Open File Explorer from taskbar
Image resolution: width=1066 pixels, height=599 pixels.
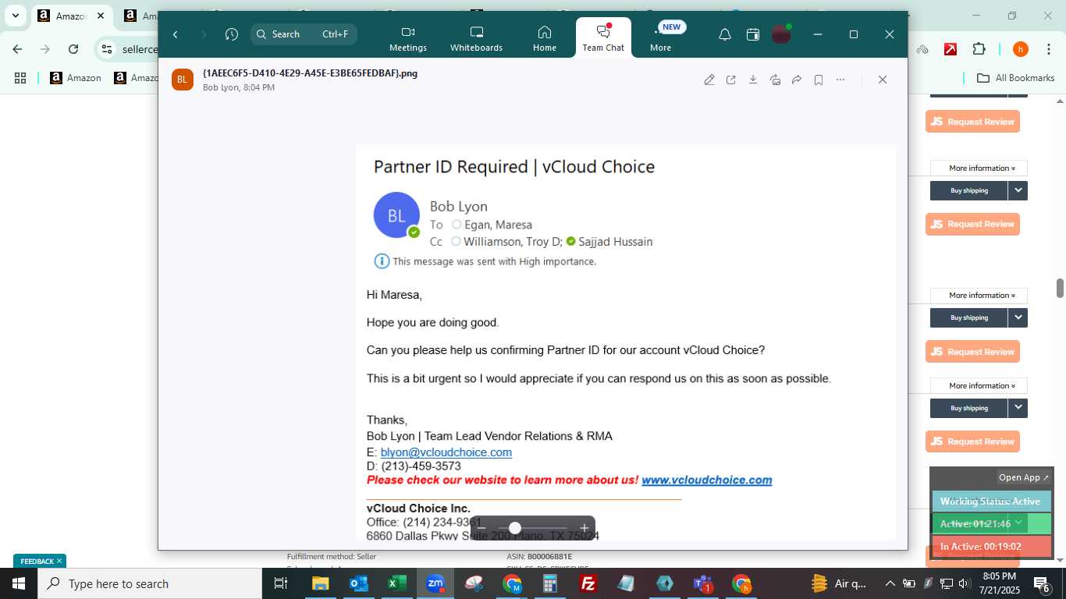[x=321, y=583]
